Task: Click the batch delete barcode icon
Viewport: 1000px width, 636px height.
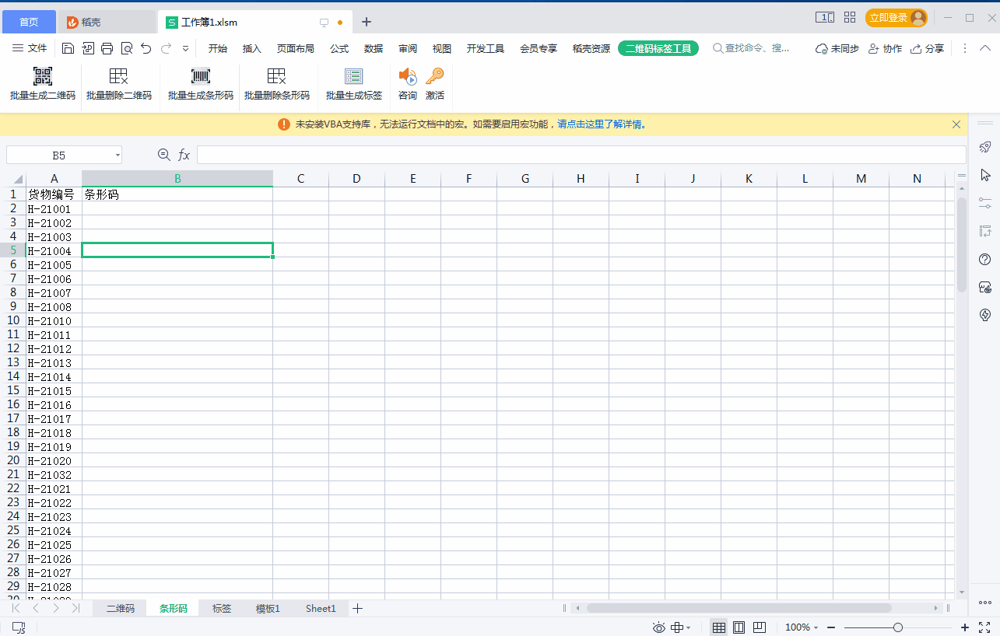Action: [277, 76]
